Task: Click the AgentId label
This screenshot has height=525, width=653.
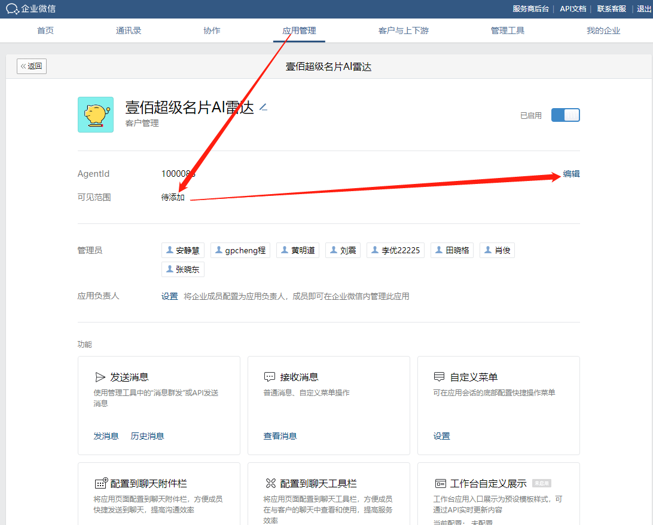Action: pyautogui.click(x=93, y=174)
